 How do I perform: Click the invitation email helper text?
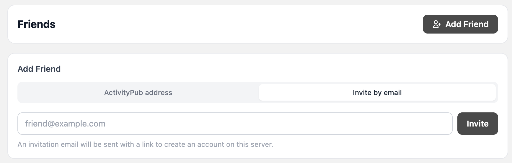pos(145,144)
